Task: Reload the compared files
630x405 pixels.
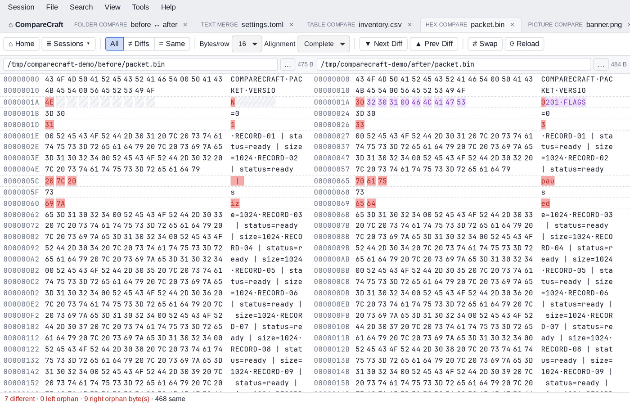Action: 525,44
